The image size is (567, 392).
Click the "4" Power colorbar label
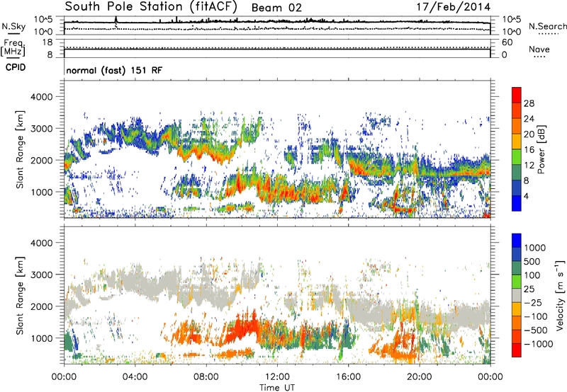(x=527, y=197)
